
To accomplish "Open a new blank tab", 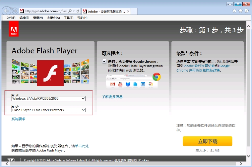I will coord(134,11).
